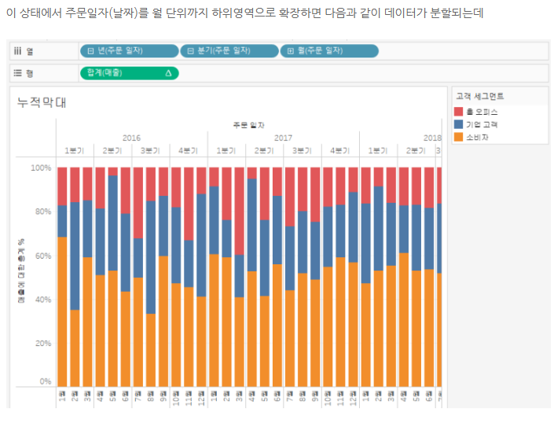This screenshot has height=431, width=554.
Task: Select the 2분기 header under 2017
Action: pos(264,151)
